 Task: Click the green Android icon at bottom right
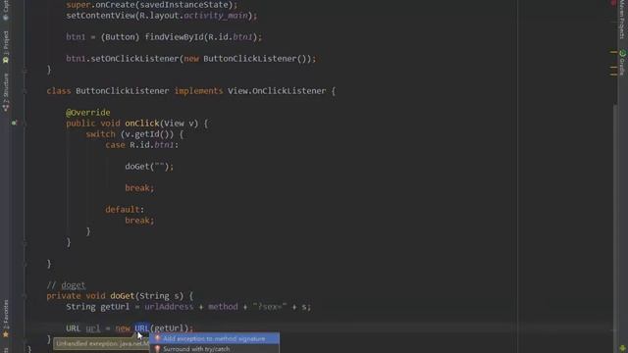click(x=622, y=349)
